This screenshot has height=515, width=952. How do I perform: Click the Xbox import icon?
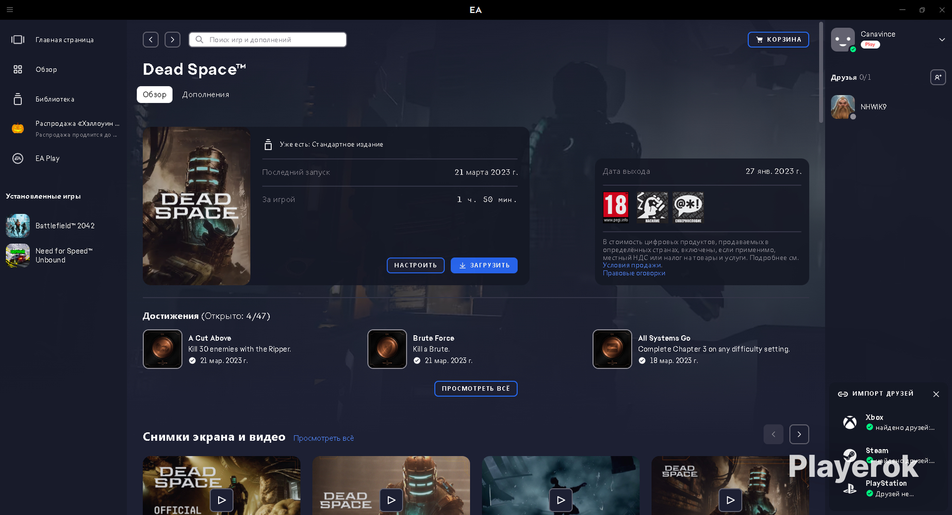pos(850,423)
